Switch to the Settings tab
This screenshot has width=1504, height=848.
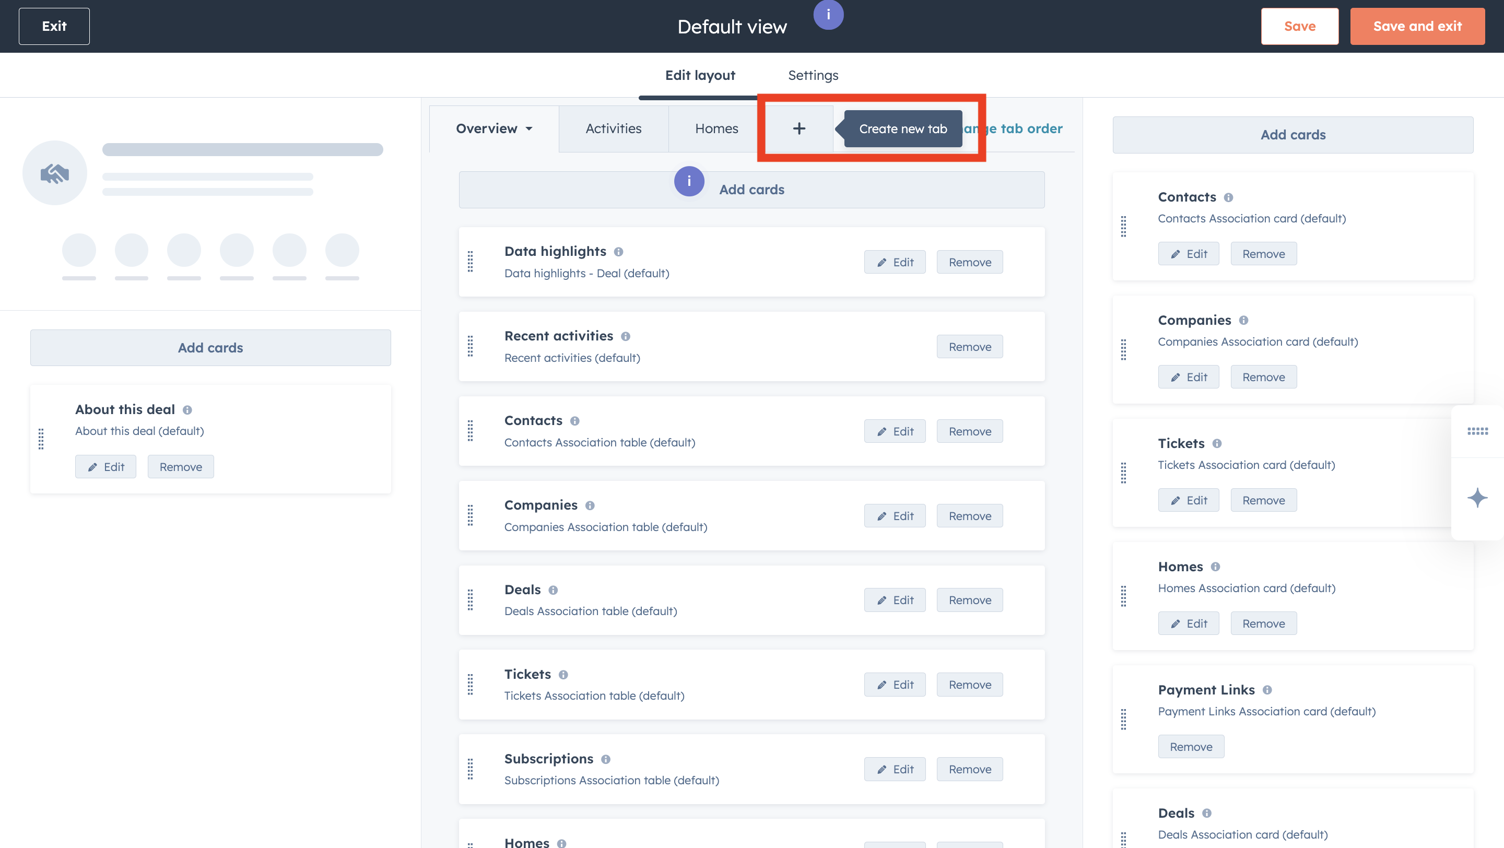(x=813, y=75)
